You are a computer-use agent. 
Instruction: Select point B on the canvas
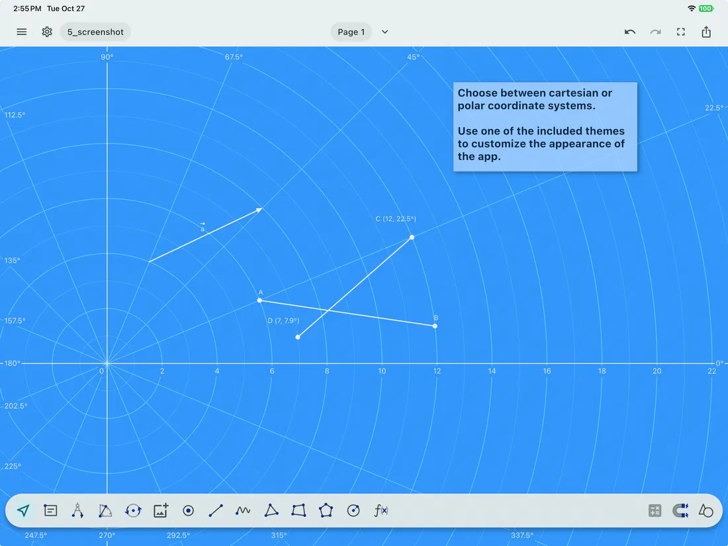point(435,326)
